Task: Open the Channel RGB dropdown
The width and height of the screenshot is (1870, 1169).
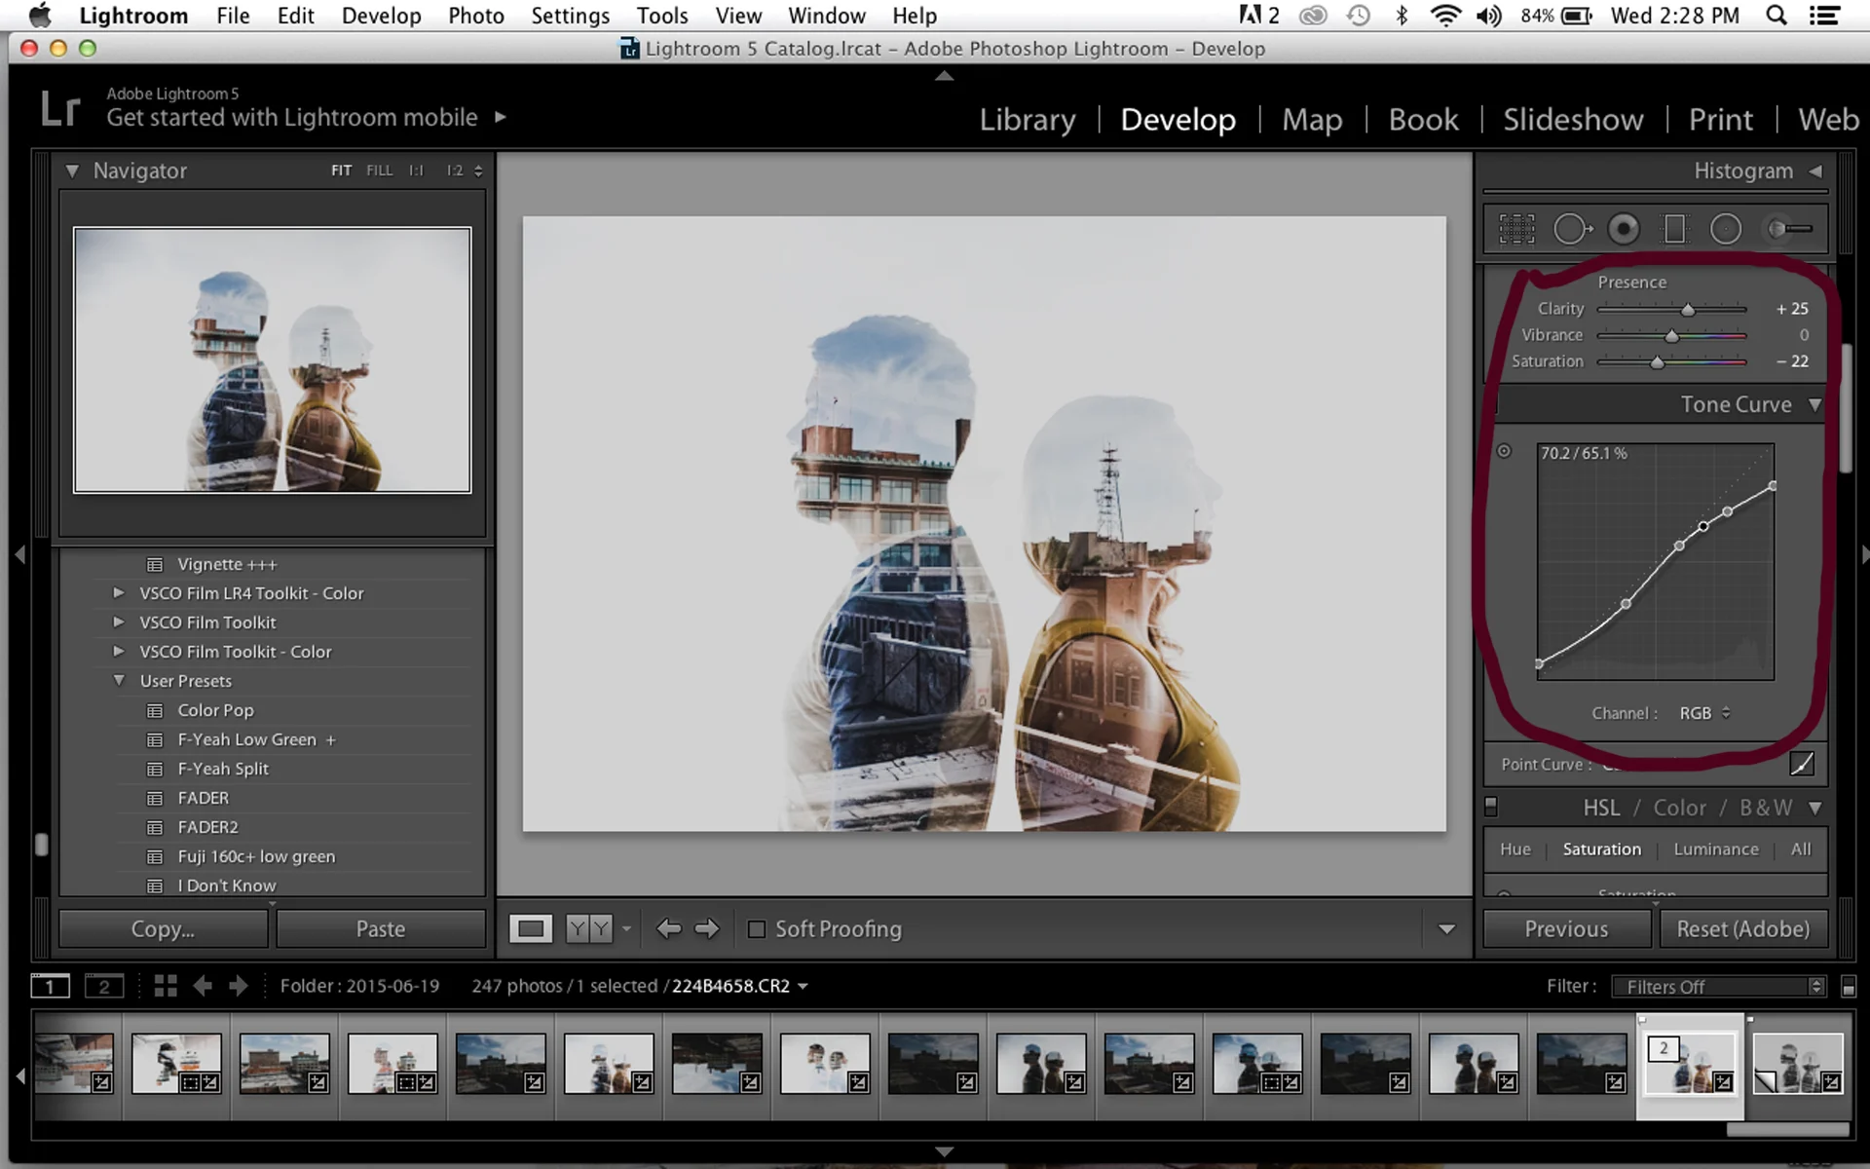Action: (1704, 713)
